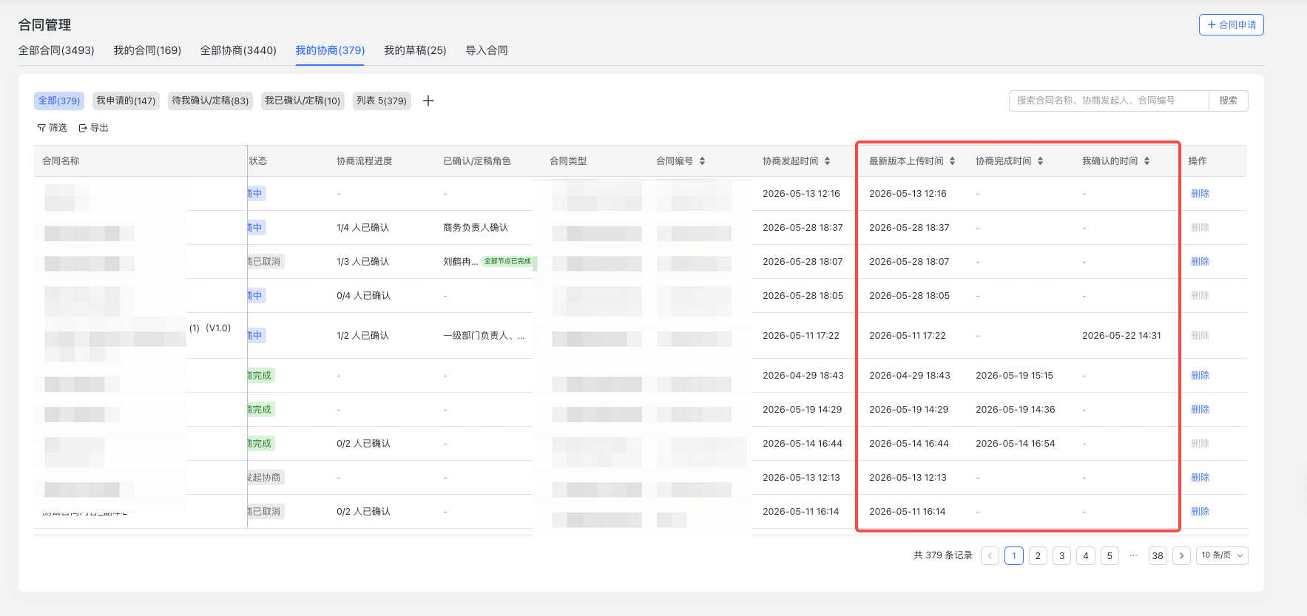Select 全部(379) filter tag
The width and height of the screenshot is (1307, 616).
(59, 101)
